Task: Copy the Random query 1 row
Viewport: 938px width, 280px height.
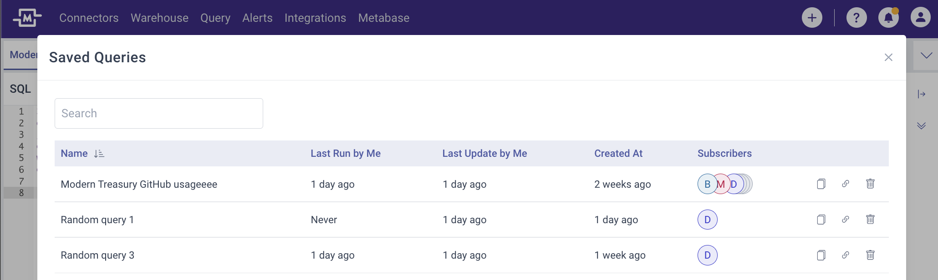Action: (x=821, y=220)
